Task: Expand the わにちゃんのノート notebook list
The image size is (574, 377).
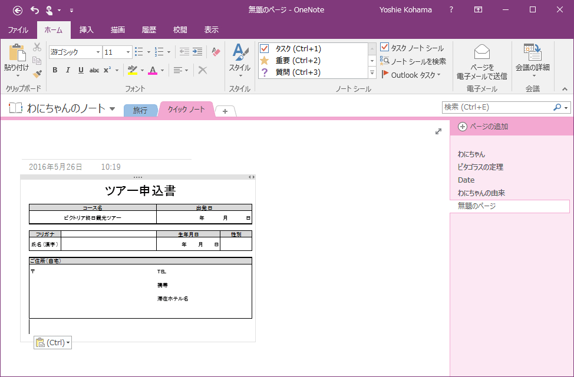Action: coord(112,108)
